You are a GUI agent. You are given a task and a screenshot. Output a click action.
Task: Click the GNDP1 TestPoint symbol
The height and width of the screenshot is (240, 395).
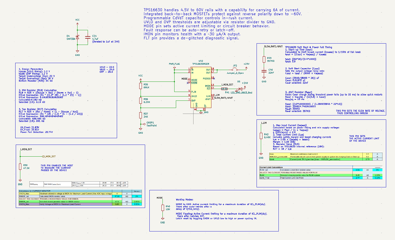coord(145,124)
